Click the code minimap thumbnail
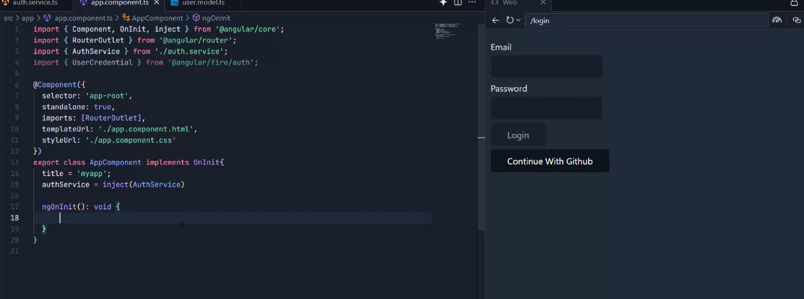The width and height of the screenshot is (804, 299). click(x=447, y=31)
